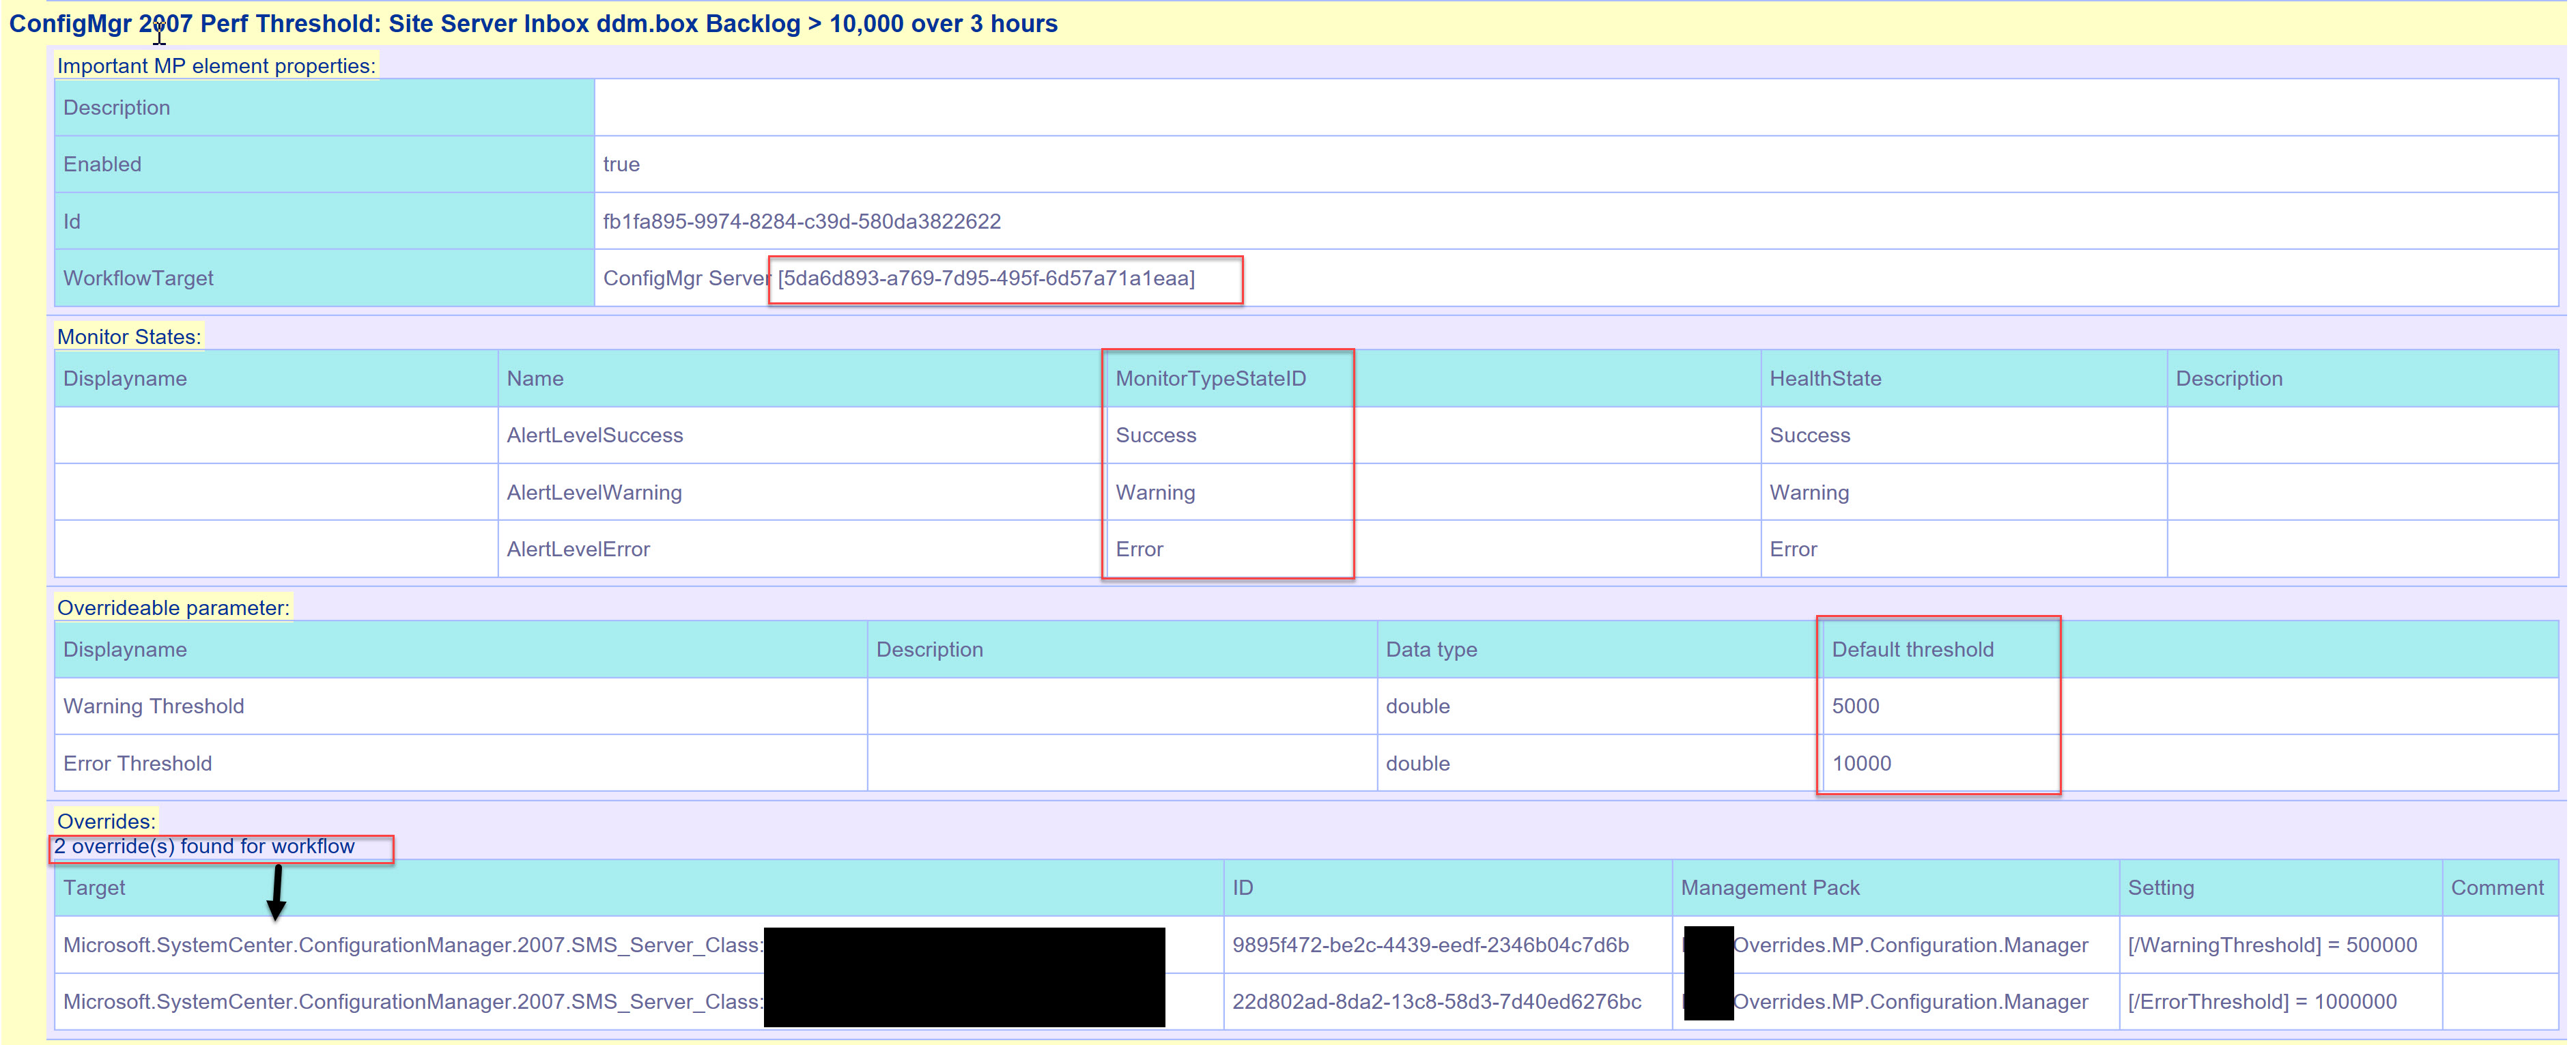Viewport: 2576px width, 1045px height.
Task: Click the WorkflowTarget property label
Action: (x=138, y=278)
